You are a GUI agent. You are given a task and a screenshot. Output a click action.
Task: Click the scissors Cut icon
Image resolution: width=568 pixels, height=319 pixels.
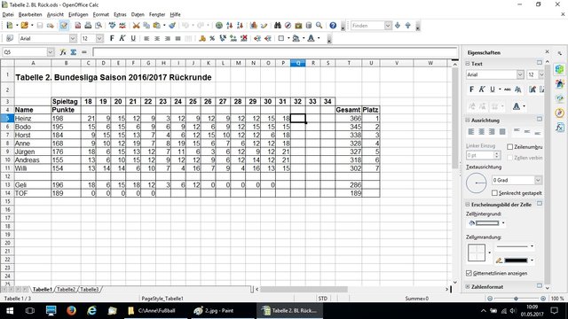click(x=136, y=26)
